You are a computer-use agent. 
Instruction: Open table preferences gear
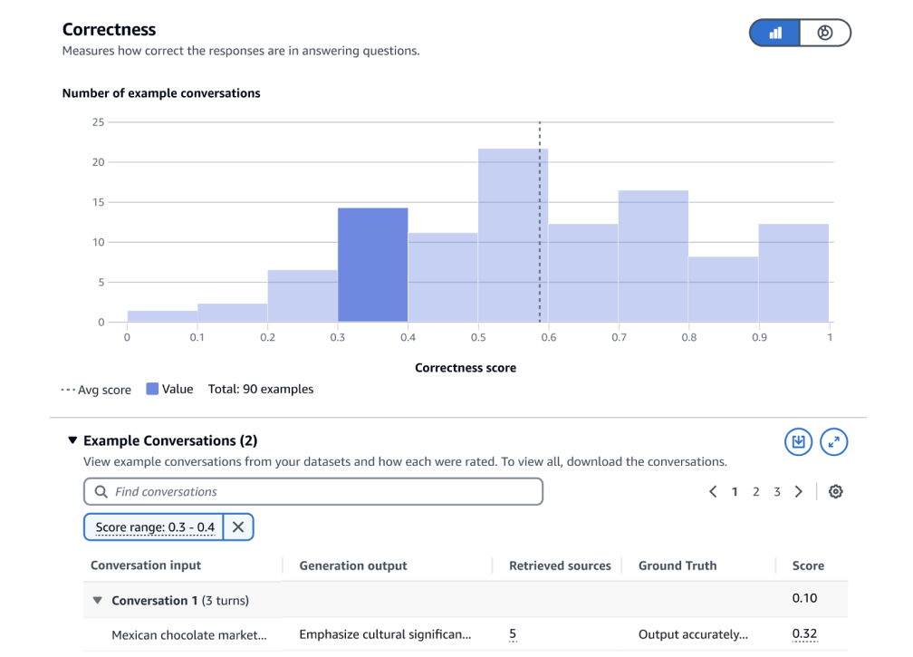coord(835,491)
